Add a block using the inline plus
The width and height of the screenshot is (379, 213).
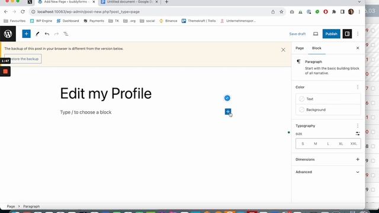pyautogui.click(x=227, y=112)
